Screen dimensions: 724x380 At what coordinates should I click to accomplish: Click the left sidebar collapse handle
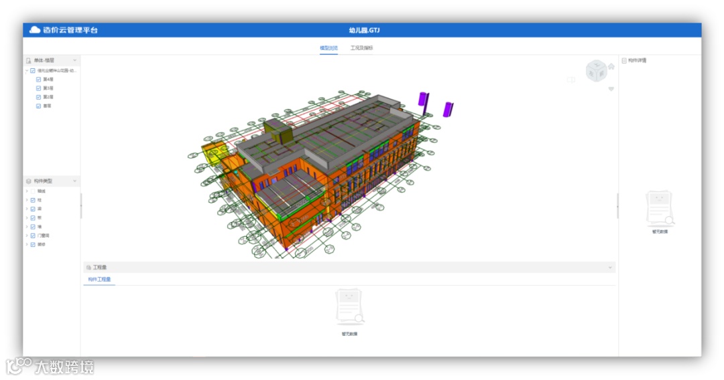click(81, 206)
